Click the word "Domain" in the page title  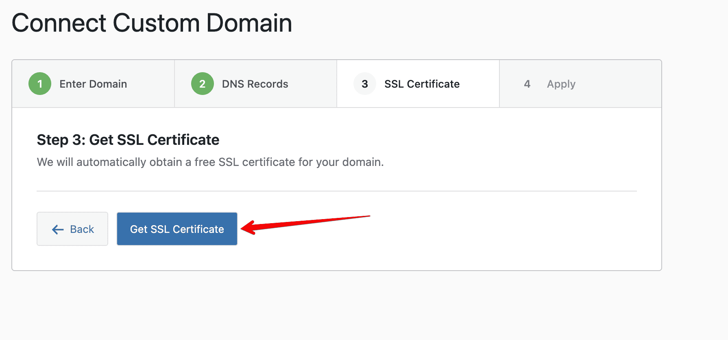coord(249,23)
